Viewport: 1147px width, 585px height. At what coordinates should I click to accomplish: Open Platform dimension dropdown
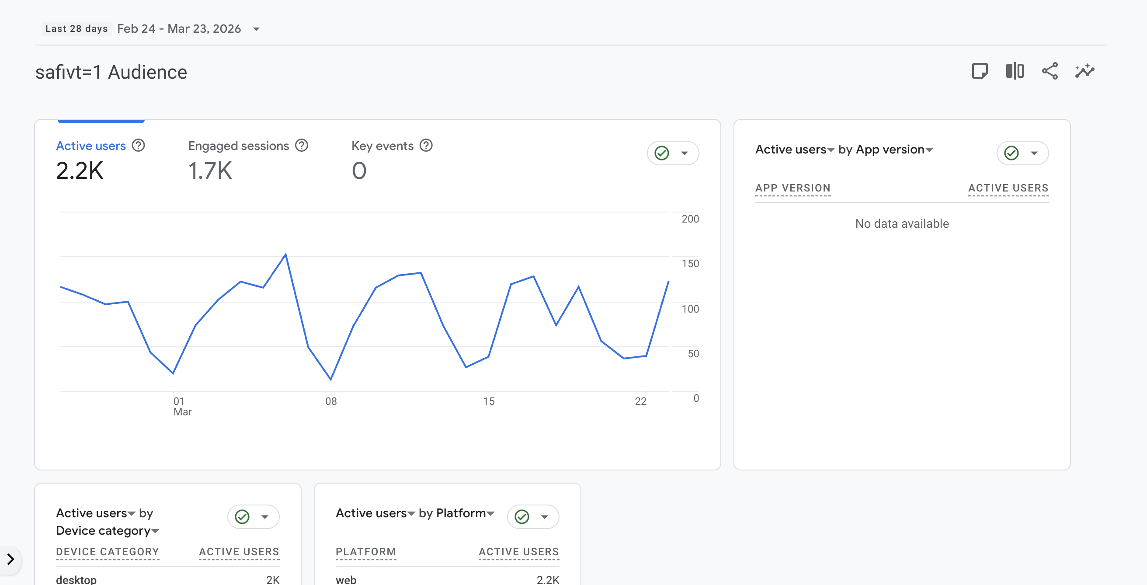click(490, 514)
